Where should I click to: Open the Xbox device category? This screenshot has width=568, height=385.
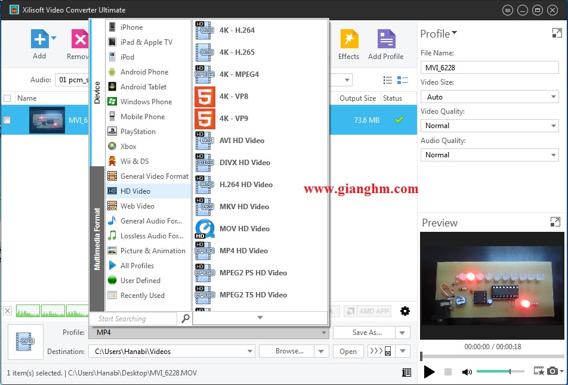coord(148,147)
